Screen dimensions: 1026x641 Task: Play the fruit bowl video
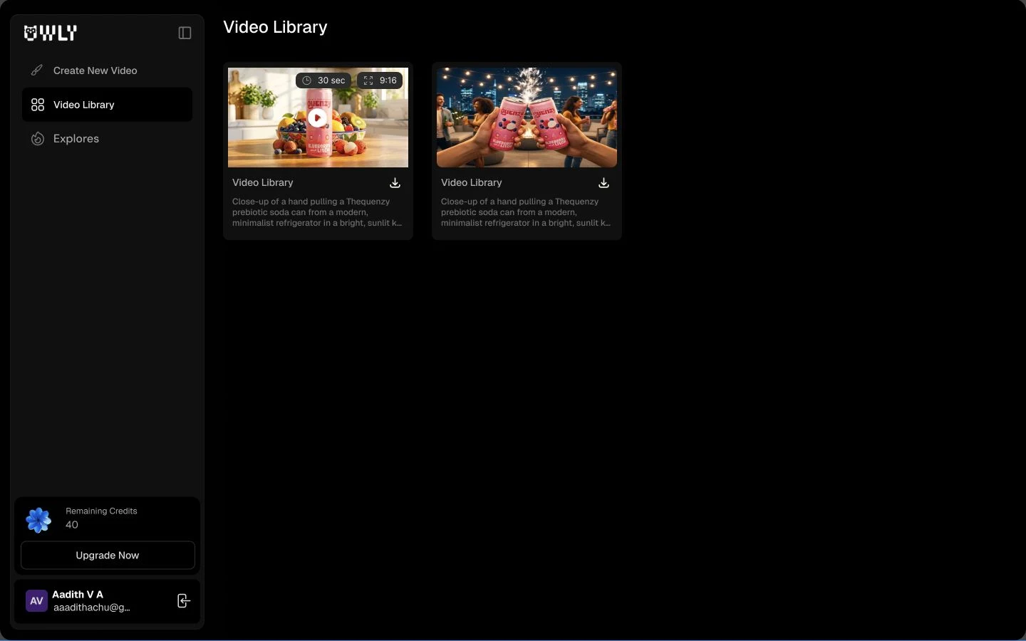coord(318,118)
